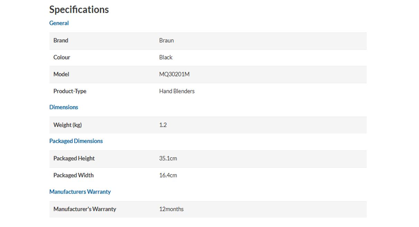
Task: Select the 16.4cm width value
Action: 168,175
